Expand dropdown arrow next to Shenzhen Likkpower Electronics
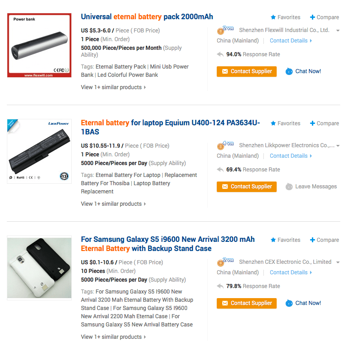 point(338,145)
